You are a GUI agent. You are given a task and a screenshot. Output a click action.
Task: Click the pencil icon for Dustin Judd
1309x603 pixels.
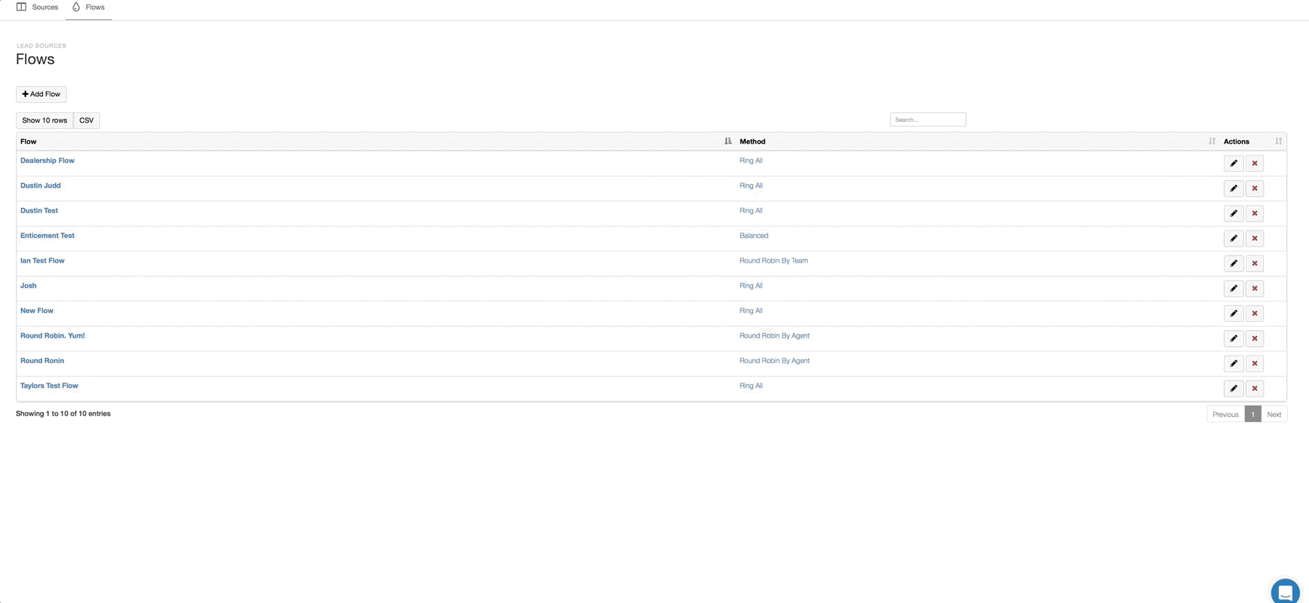pyautogui.click(x=1233, y=188)
